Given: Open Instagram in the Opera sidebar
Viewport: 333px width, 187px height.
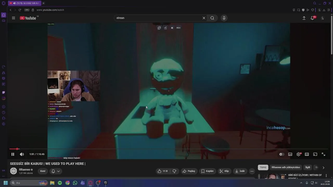Looking at the screenshot, I should click(x=3, y=98).
